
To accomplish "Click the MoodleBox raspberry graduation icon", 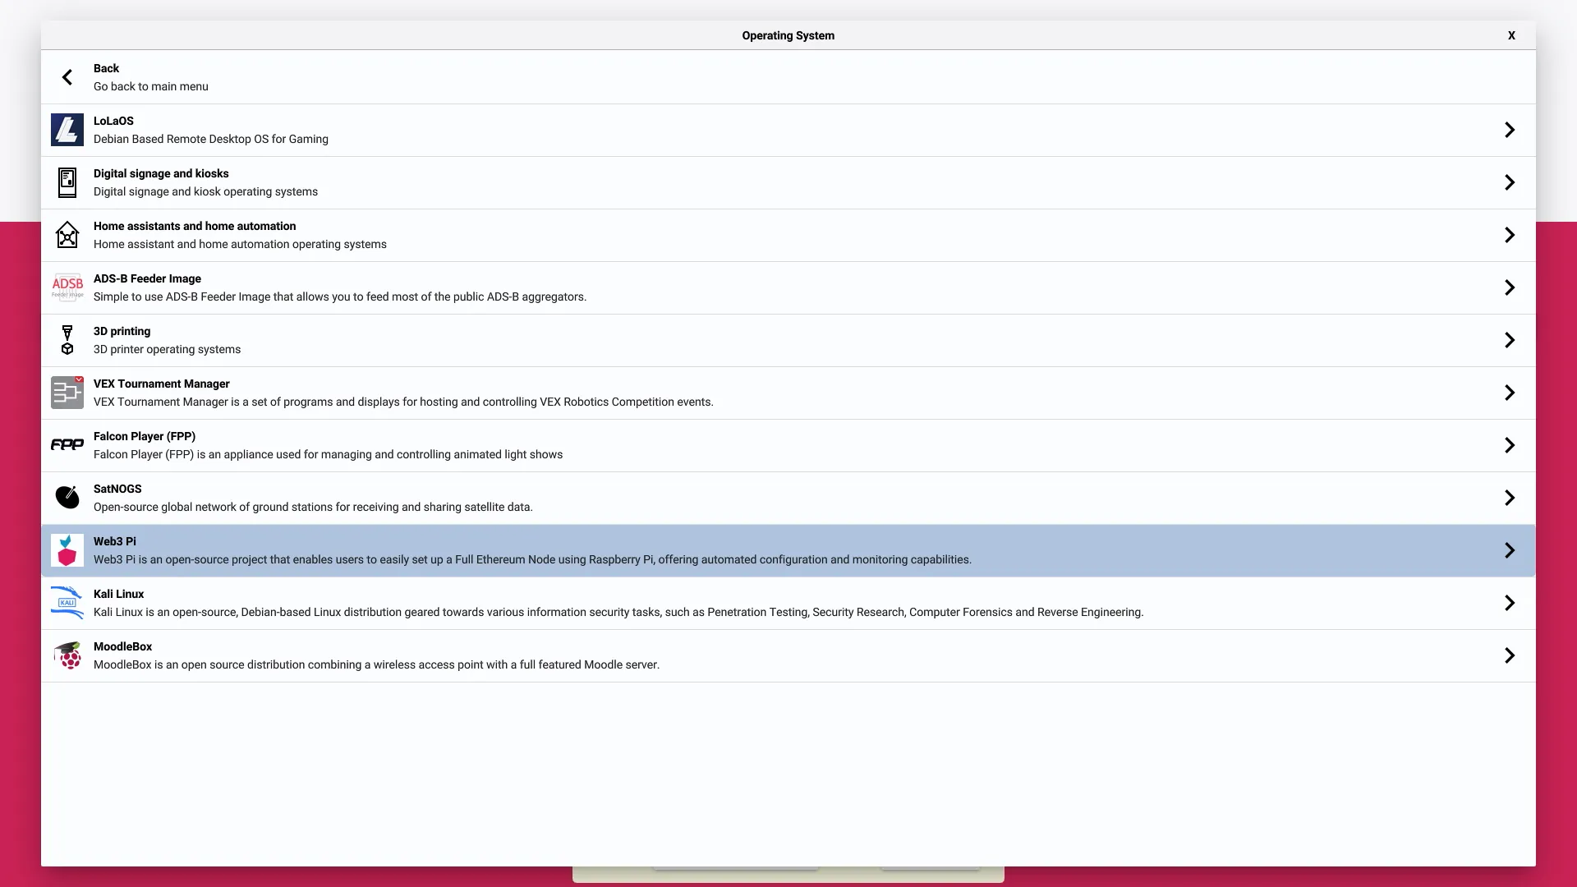I will (x=67, y=655).
